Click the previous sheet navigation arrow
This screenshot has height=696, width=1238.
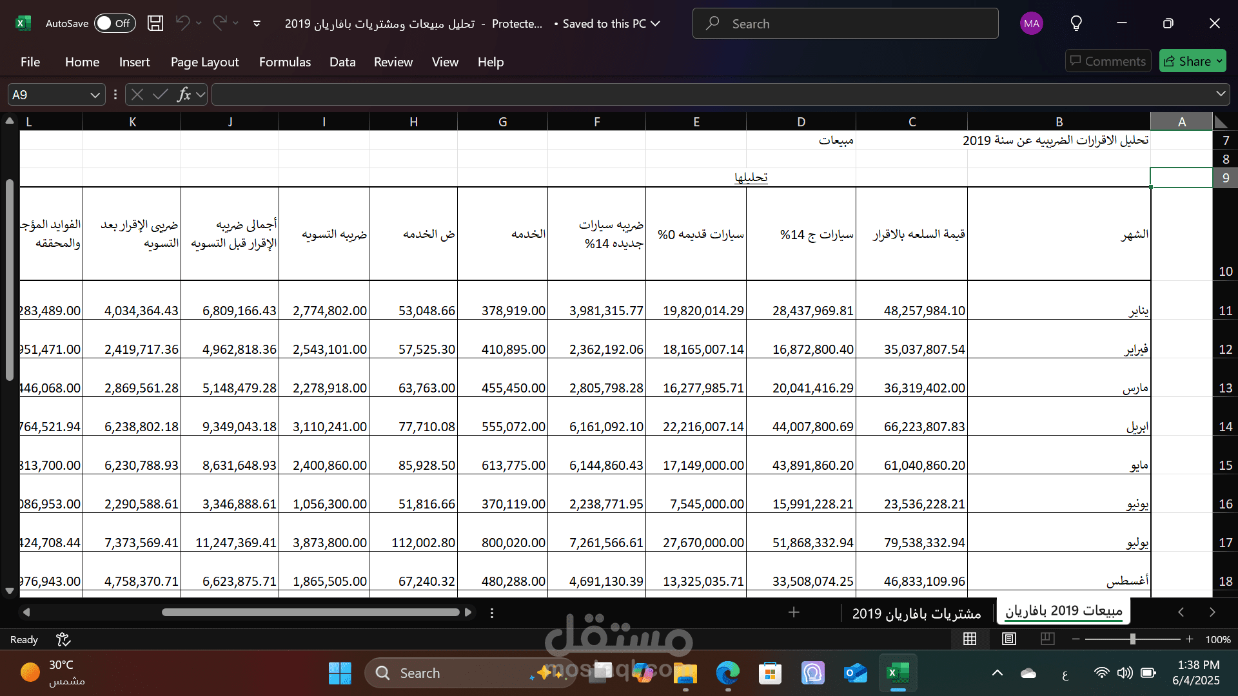coord(1181,612)
